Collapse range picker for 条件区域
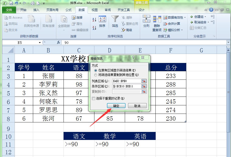The image size is (231, 157). [x=144, y=86]
